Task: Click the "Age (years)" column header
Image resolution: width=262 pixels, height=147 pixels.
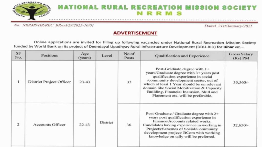Action: tap(85, 56)
